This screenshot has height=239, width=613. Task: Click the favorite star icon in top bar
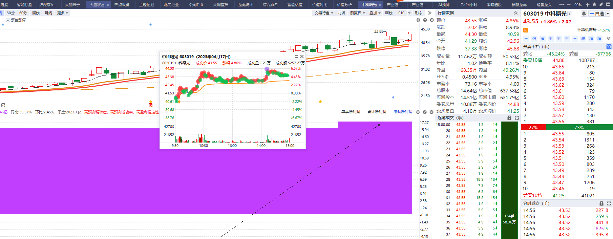594,4
